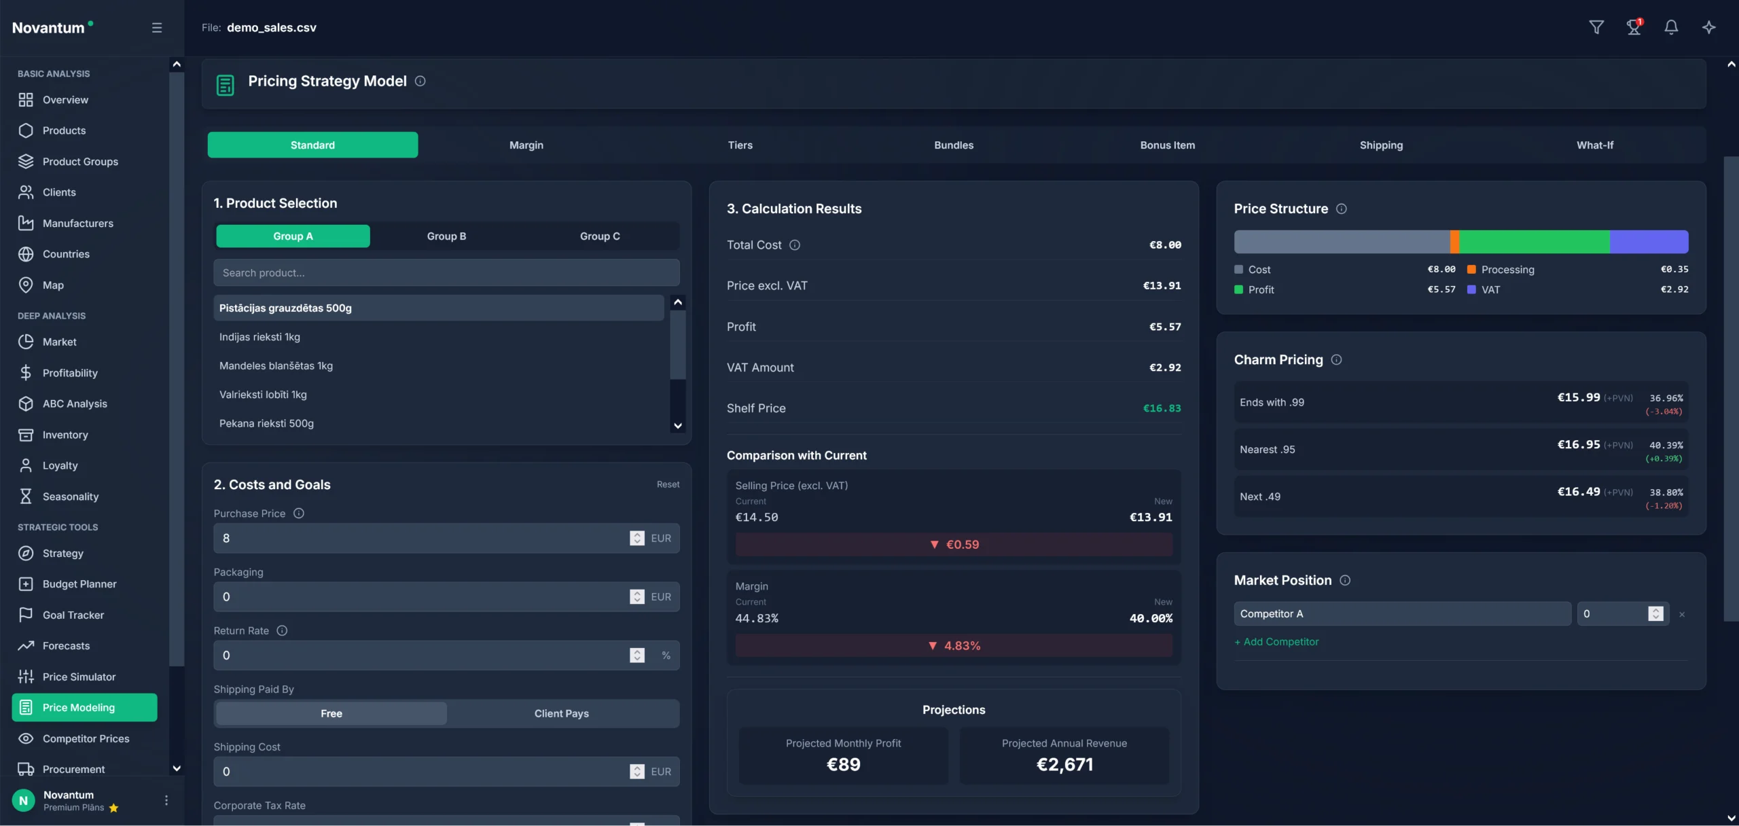Show info tooltip beside Pricing Strategy Model
1739x826 pixels.
click(x=420, y=81)
